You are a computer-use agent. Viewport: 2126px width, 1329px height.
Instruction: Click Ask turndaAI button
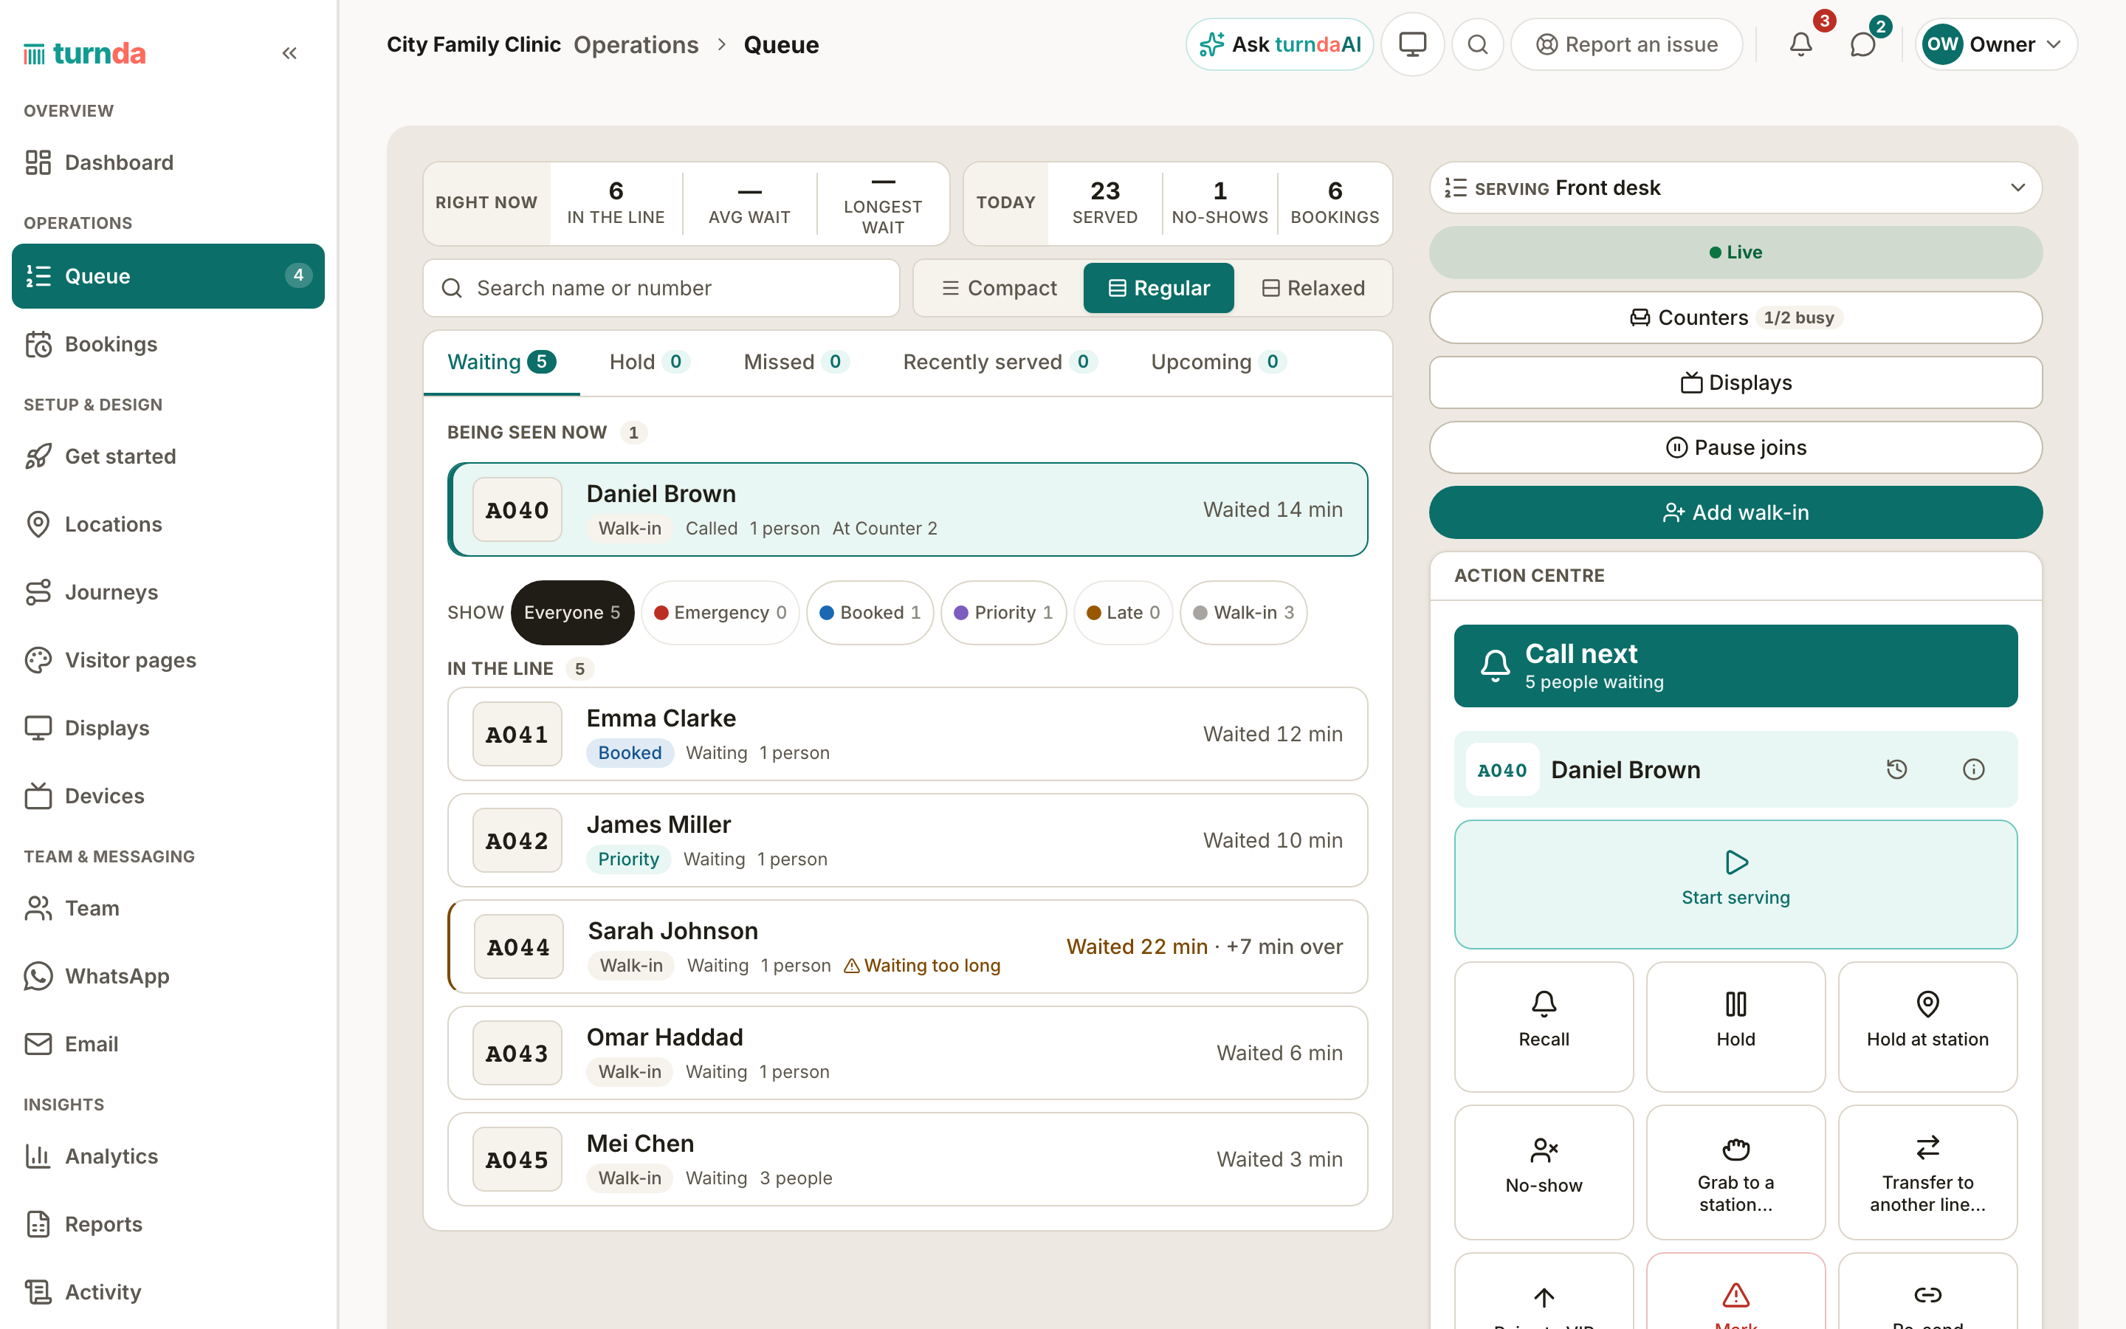pos(1279,44)
